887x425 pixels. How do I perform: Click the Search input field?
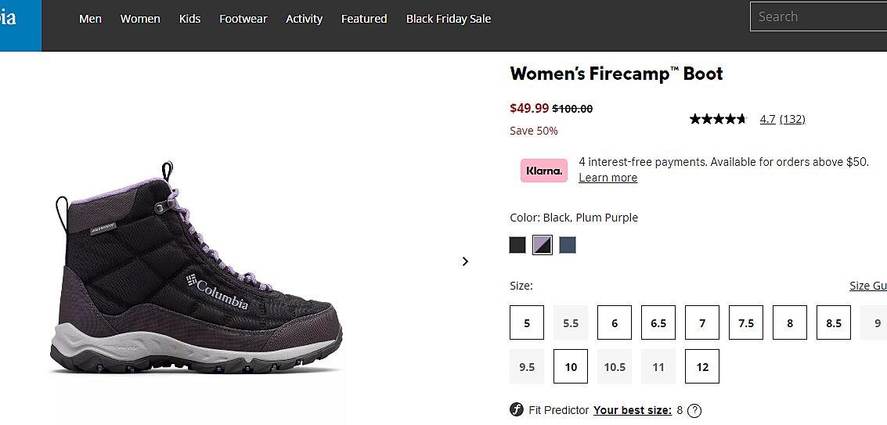(x=818, y=16)
